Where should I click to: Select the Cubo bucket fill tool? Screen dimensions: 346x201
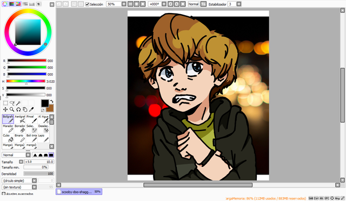coord(8,138)
